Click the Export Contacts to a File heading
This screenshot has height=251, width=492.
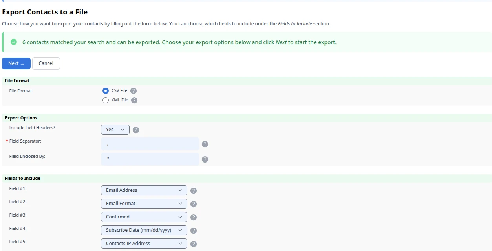tap(45, 12)
